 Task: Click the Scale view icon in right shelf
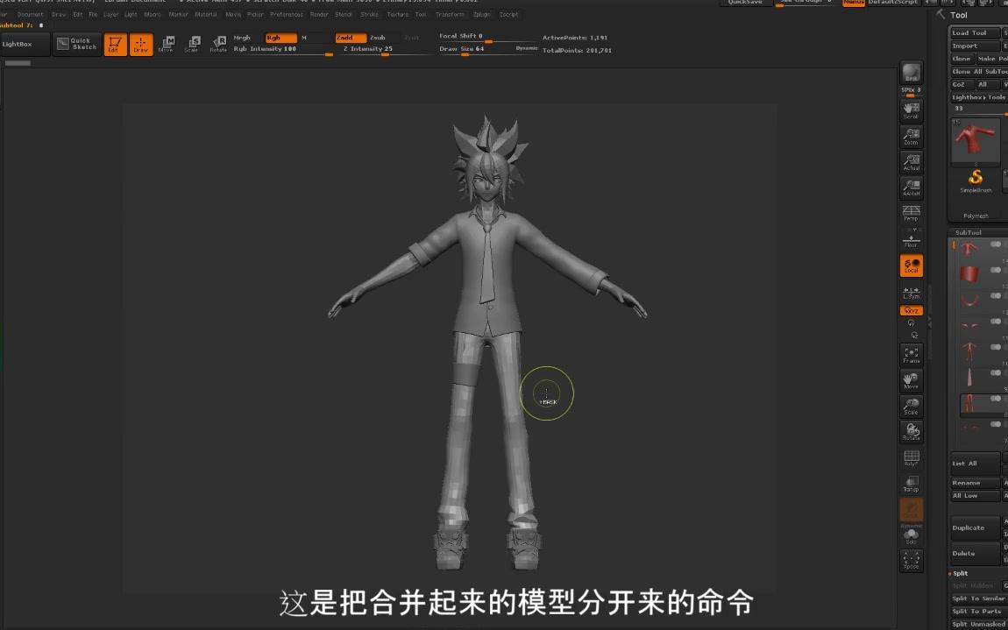pyautogui.click(x=911, y=407)
